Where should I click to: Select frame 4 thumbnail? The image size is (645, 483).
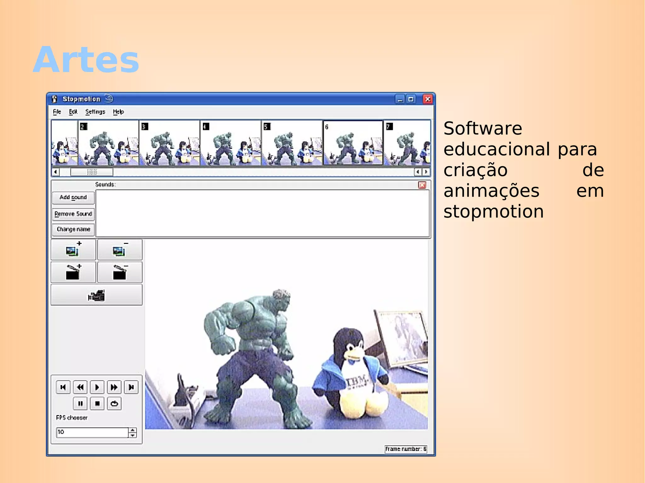pos(231,143)
